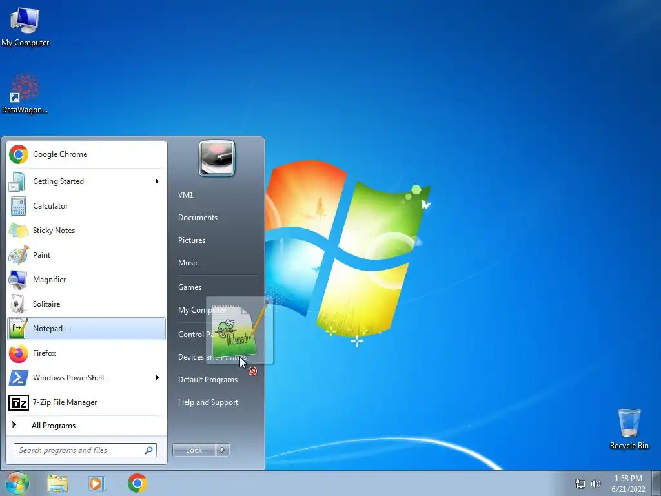
Task: Open the Pictures library link
Action: click(191, 240)
